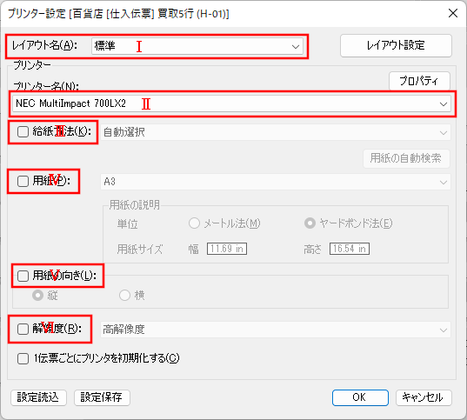This screenshot has height=420, width=467.
Task: Choose the 縦 orientation radio button
Action: (x=37, y=295)
